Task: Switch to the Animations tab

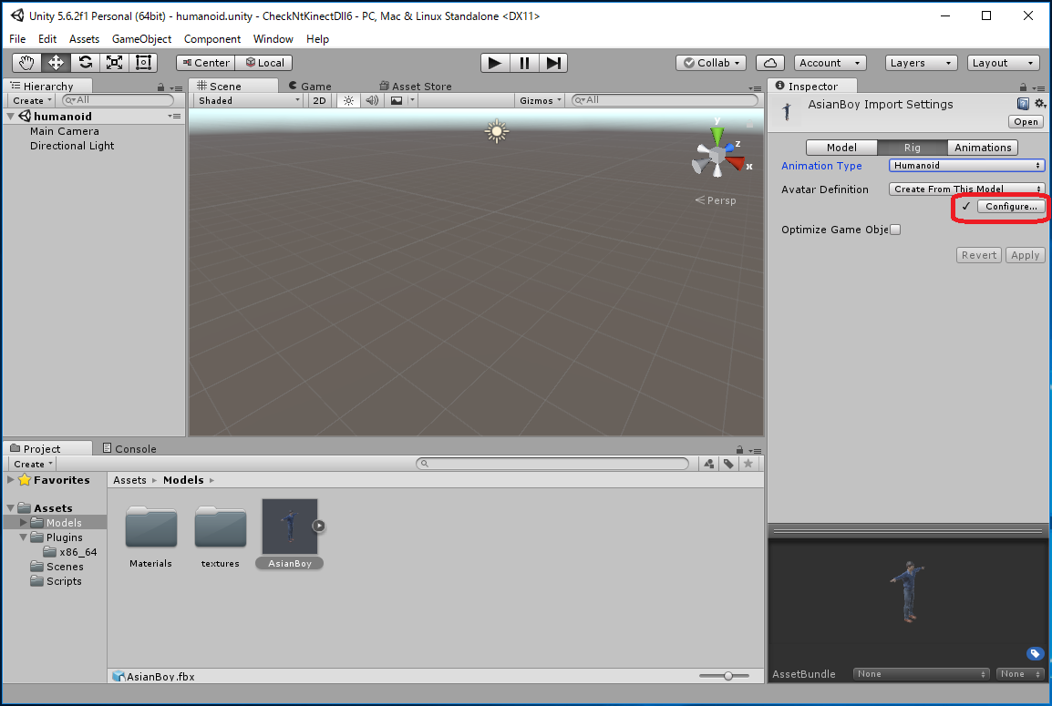Action: [x=983, y=148]
